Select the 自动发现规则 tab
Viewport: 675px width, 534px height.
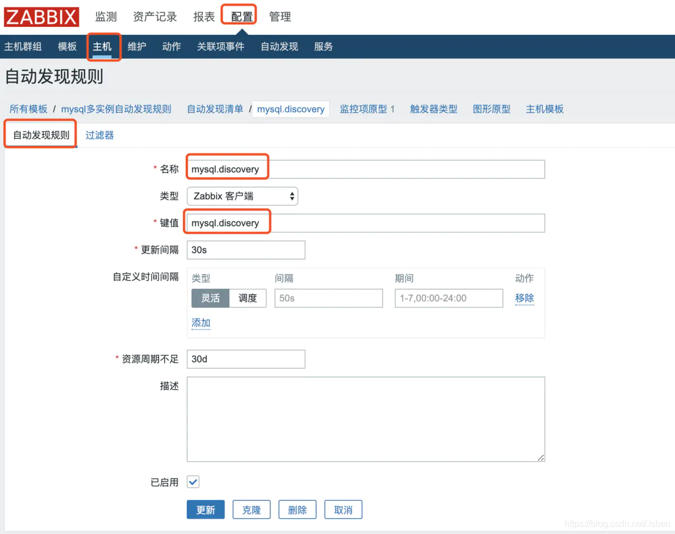tap(41, 135)
